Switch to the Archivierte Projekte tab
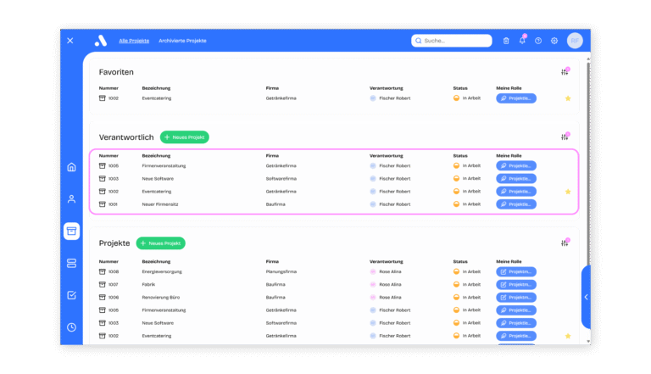651x374 pixels. 182,41
